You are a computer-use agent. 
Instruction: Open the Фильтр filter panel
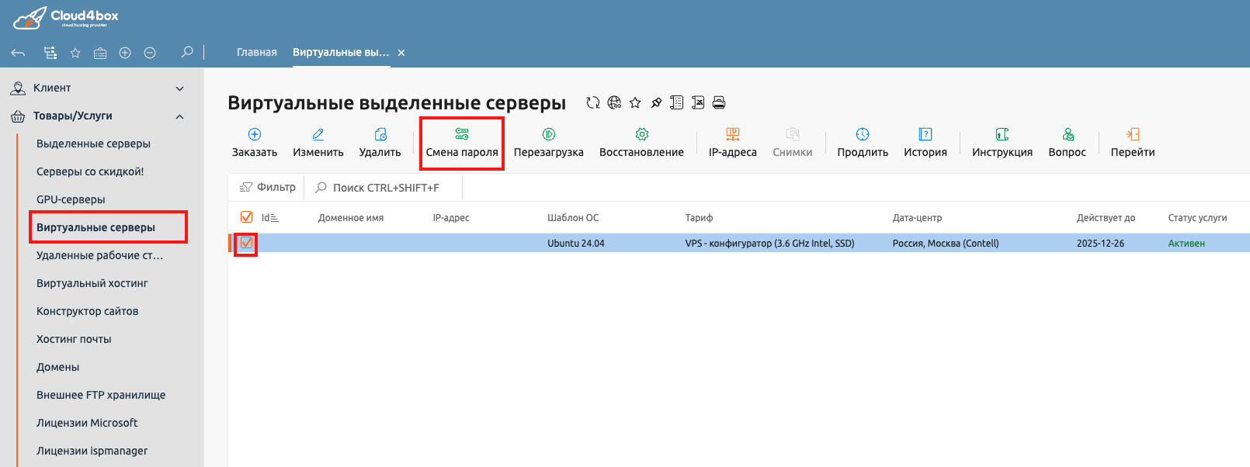click(x=268, y=188)
